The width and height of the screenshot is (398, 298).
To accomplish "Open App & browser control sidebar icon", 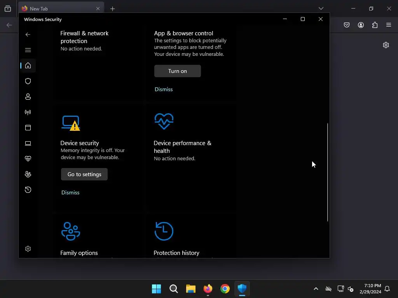I will [28, 128].
